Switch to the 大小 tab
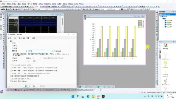This screenshot has width=176, height=99. point(15,38)
